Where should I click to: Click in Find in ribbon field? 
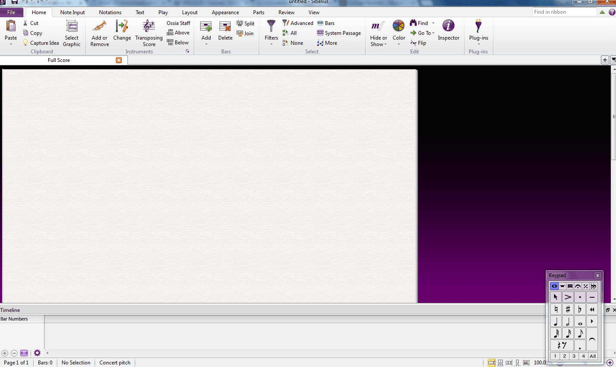tap(564, 12)
